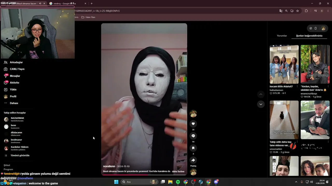Open the Chrome profile S avatar
332x186 pixels.
click(322, 11)
